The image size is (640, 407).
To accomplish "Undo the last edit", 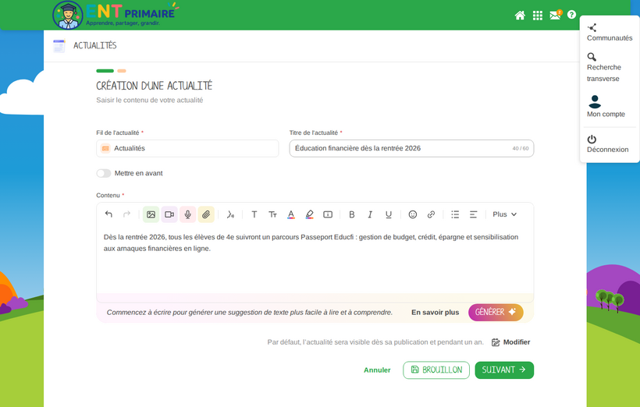I will [108, 214].
